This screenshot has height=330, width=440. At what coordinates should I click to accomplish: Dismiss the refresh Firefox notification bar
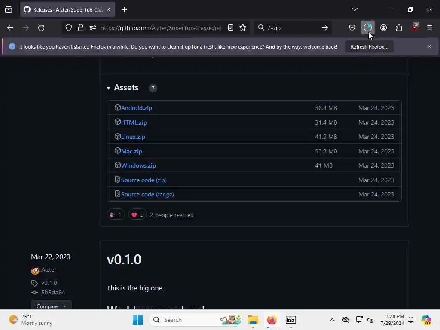tap(429, 46)
